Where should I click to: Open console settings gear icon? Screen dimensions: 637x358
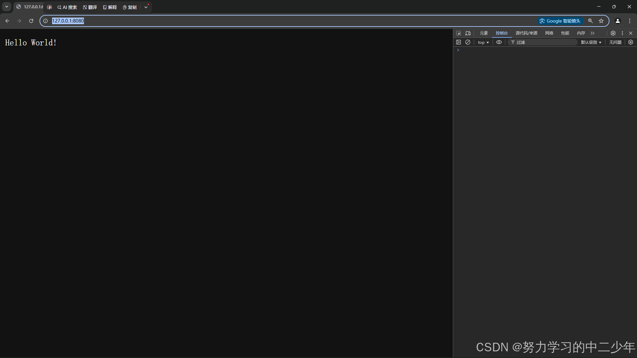(x=631, y=42)
